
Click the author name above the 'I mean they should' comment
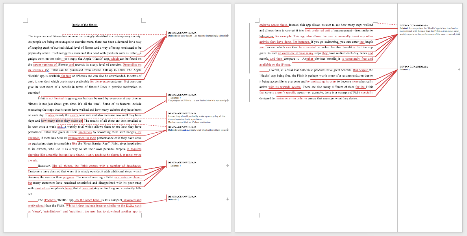click(x=182, y=113)
